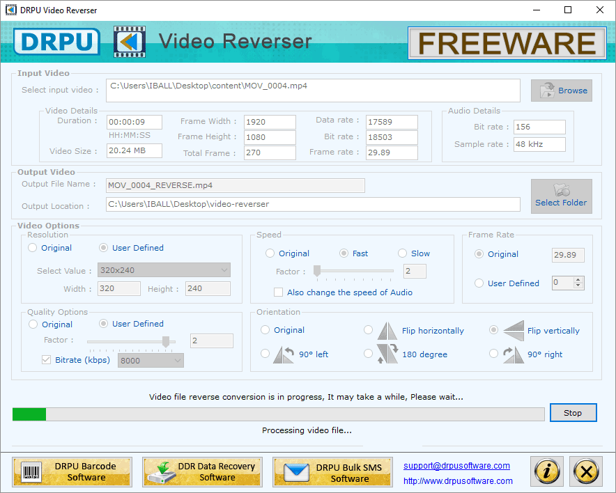
Task: Click the 90° right rotation icon
Action: (x=514, y=355)
